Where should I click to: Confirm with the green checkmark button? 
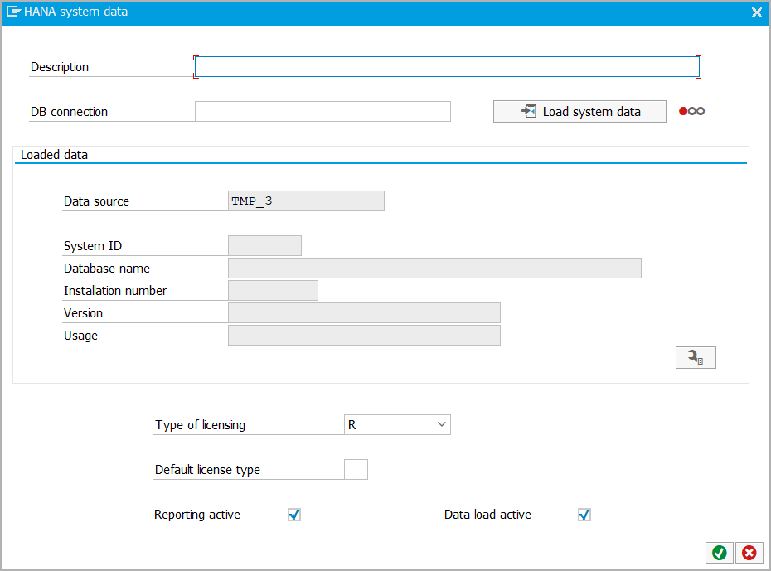(x=720, y=553)
